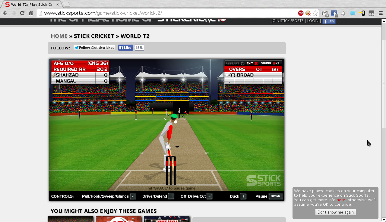This screenshot has width=386, height=222.
Task: Click the notification bell extension icon
Action: pyautogui.click(x=343, y=13)
